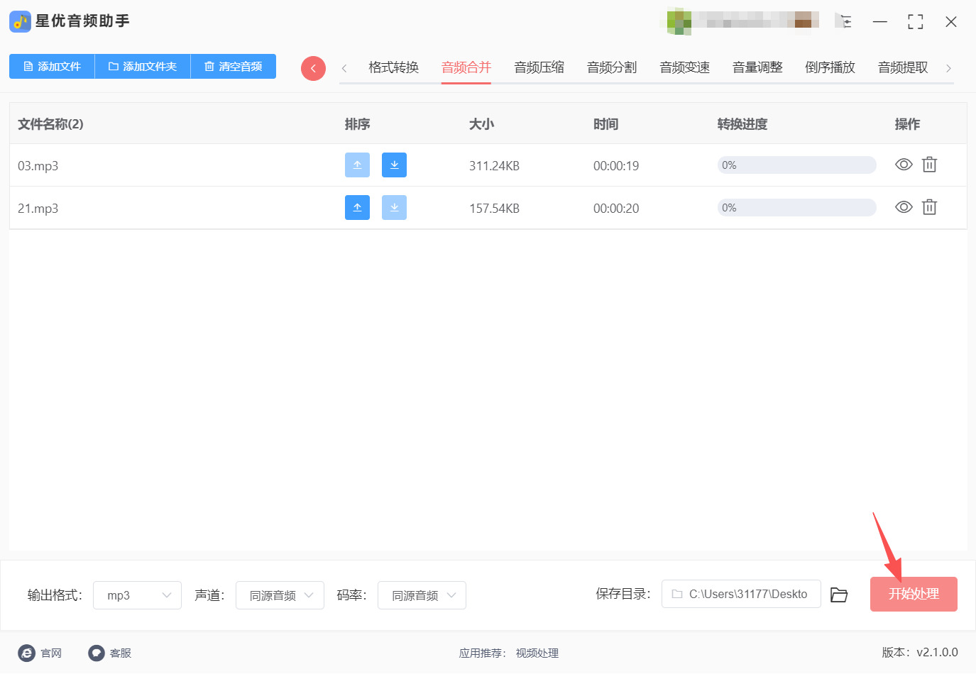Open the 输出格式 output format dropdown

[137, 595]
